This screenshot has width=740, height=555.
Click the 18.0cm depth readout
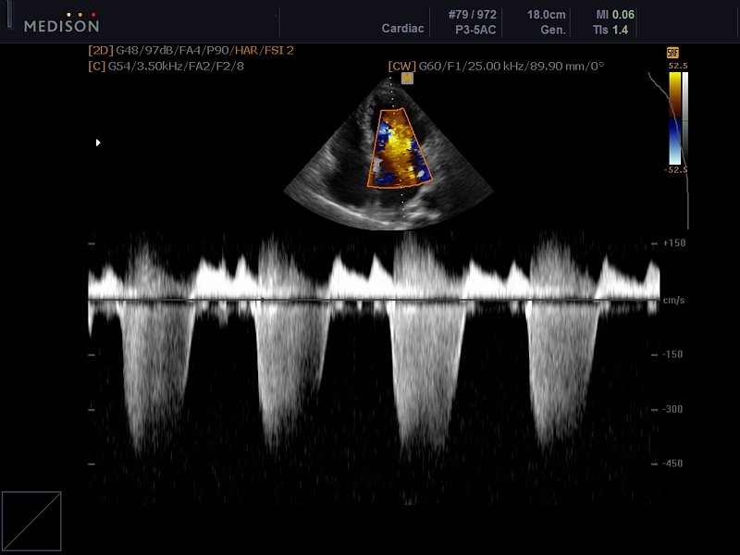pyautogui.click(x=547, y=15)
